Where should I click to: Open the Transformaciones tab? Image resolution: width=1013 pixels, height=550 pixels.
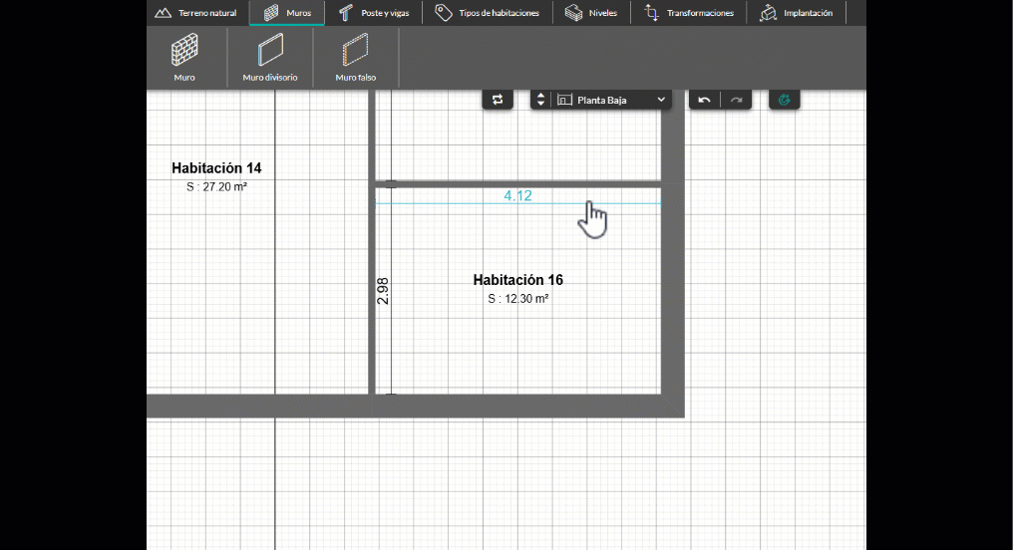pos(689,13)
